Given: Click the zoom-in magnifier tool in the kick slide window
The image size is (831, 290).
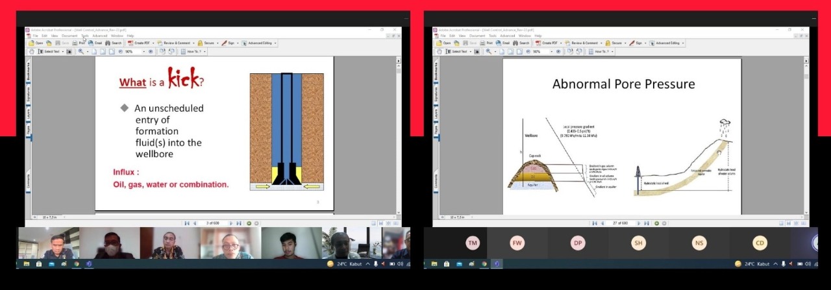Looking at the screenshot, I should [81, 51].
